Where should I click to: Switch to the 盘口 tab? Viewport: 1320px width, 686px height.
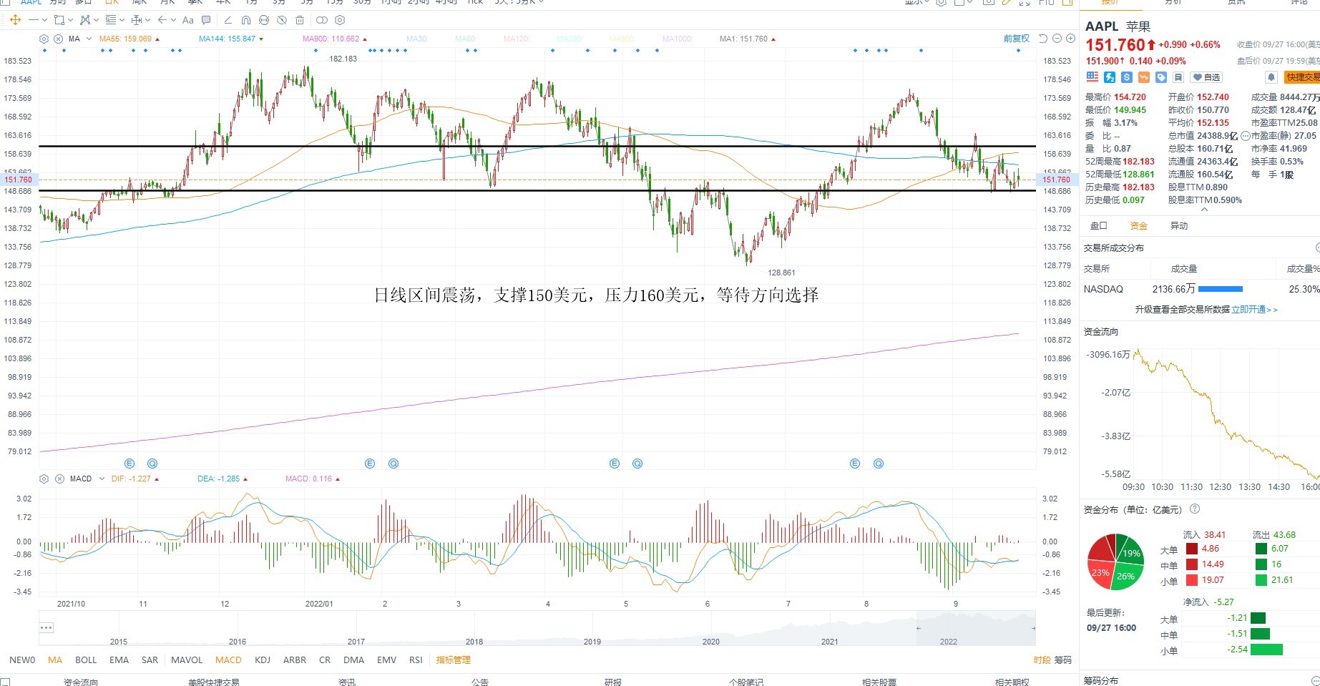1098,225
